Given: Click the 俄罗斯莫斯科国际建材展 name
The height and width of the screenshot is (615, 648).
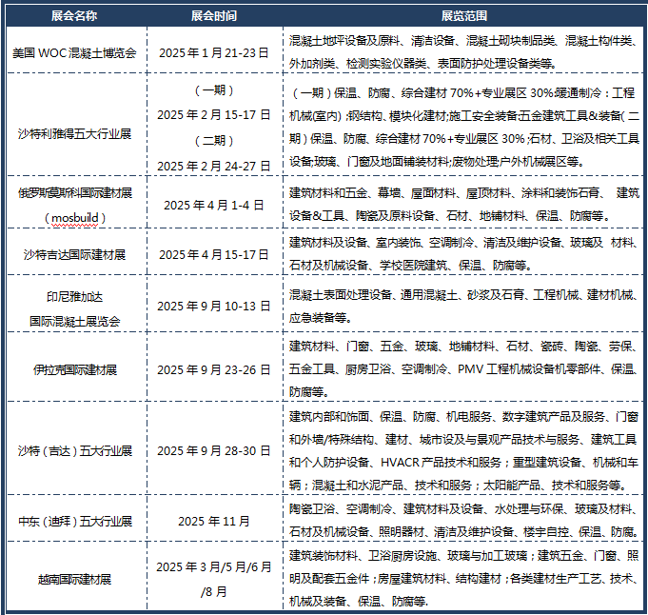Looking at the screenshot, I should pyautogui.click(x=75, y=192).
